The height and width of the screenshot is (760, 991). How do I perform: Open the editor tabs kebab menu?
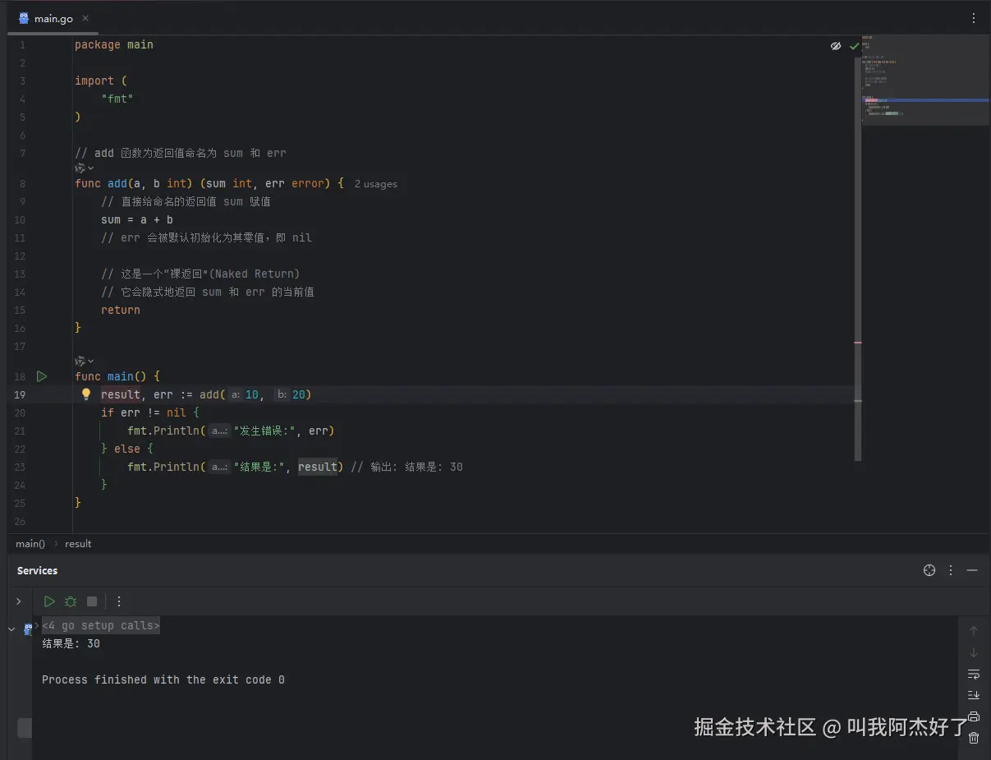point(974,18)
